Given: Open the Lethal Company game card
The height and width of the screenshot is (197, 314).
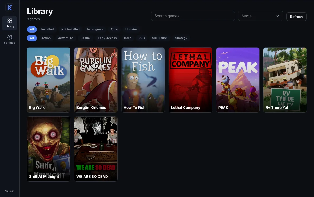Looking at the screenshot, I should point(190,80).
